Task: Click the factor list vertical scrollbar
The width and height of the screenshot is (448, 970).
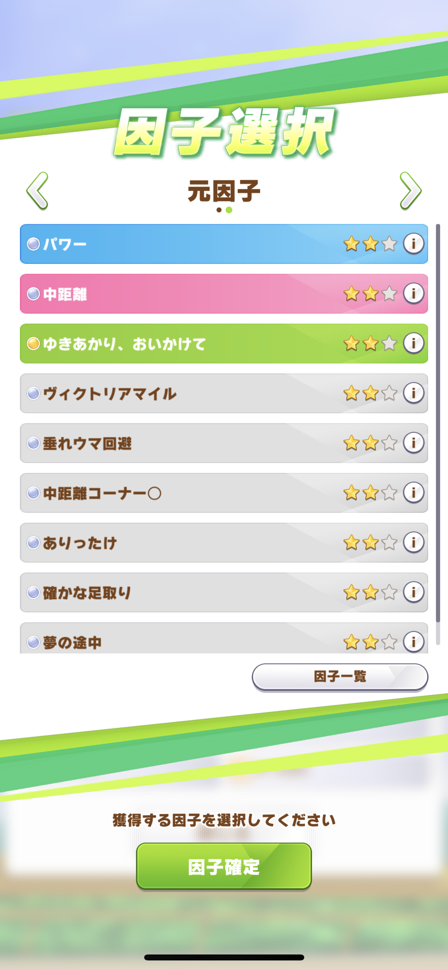Action: (x=438, y=422)
